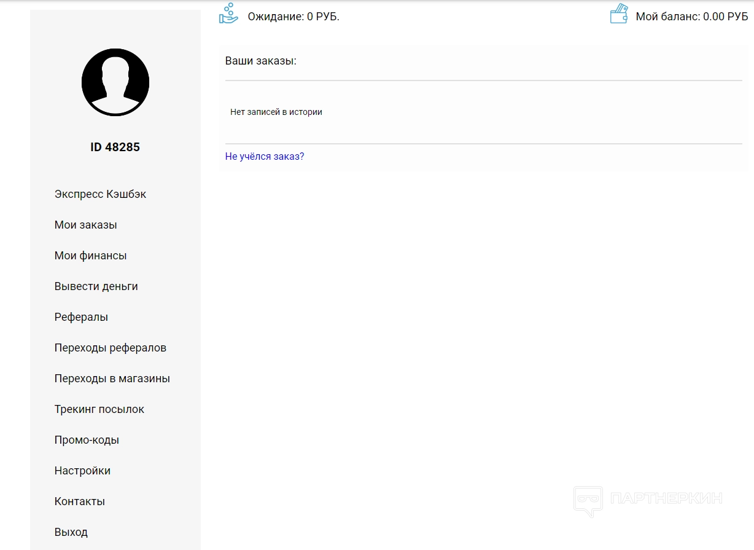The image size is (754, 550).
Task: Open Настройки in sidebar
Action: click(82, 471)
